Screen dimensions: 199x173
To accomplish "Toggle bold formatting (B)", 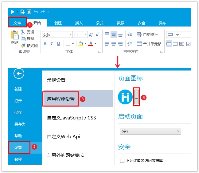I will tap(45, 44).
